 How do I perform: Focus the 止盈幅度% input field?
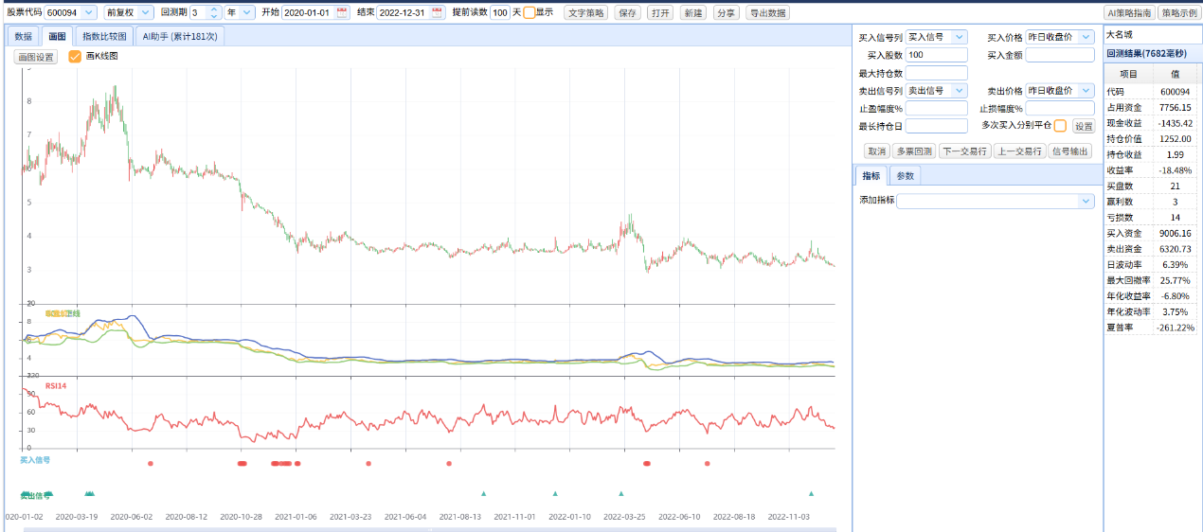pos(936,108)
